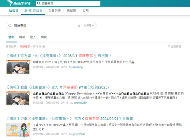Screen dimensions: 190x140
Task: Switch to the 精華 filter tab
Action: pyautogui.click(x=22, y=37)
